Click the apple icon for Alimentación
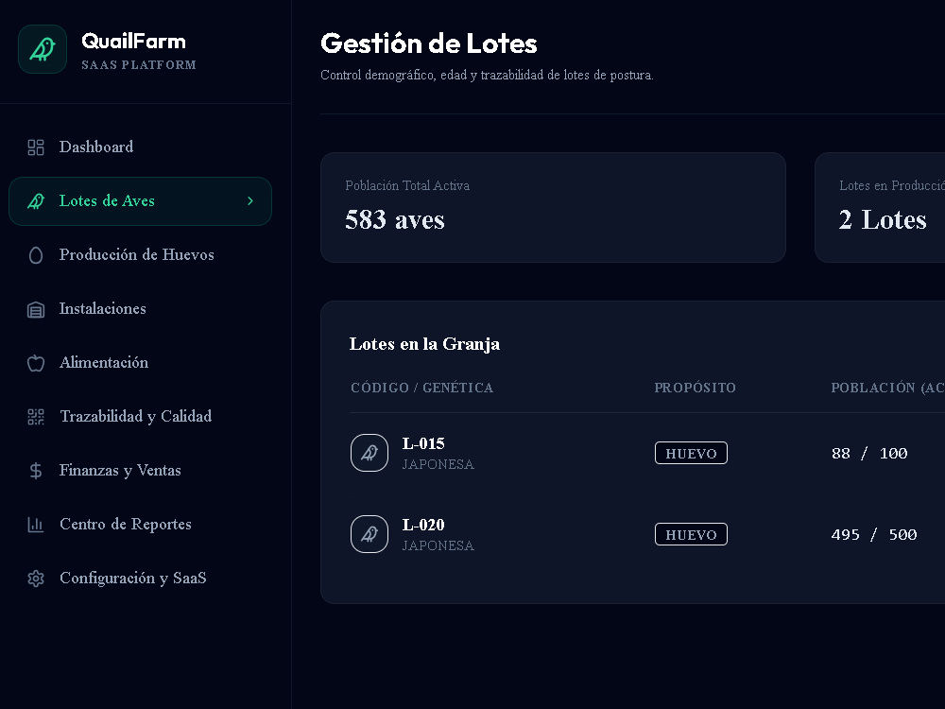The height and width of the screenshot is (709, 945). pos(36,363)
